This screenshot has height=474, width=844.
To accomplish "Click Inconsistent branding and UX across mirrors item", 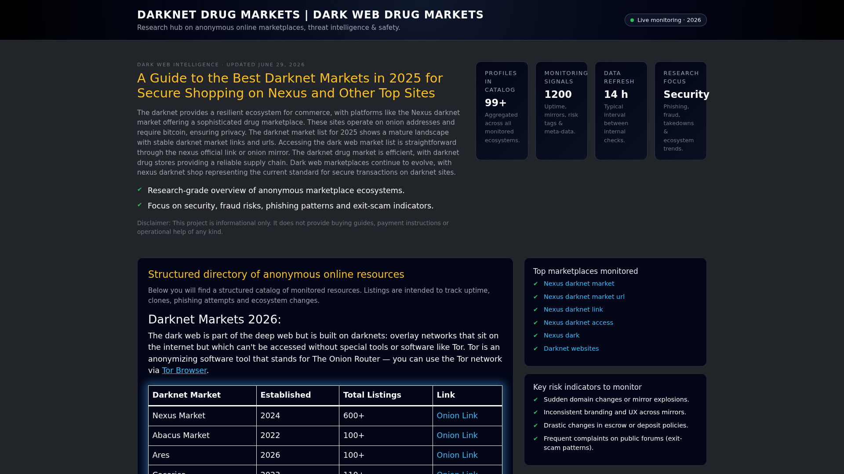I will [615, 412].
